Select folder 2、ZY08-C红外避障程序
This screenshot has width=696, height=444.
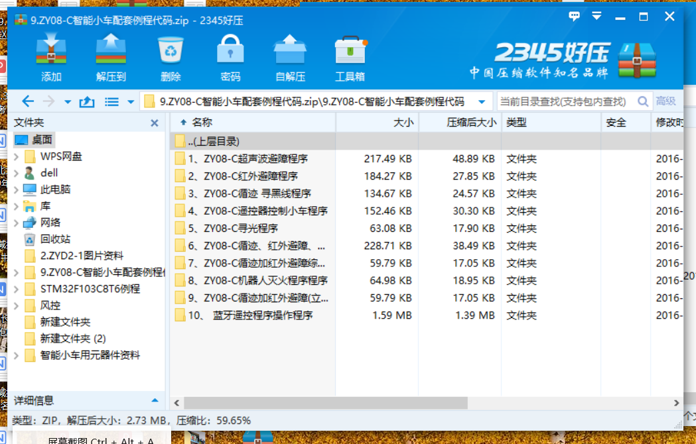(x=427, y=176)
